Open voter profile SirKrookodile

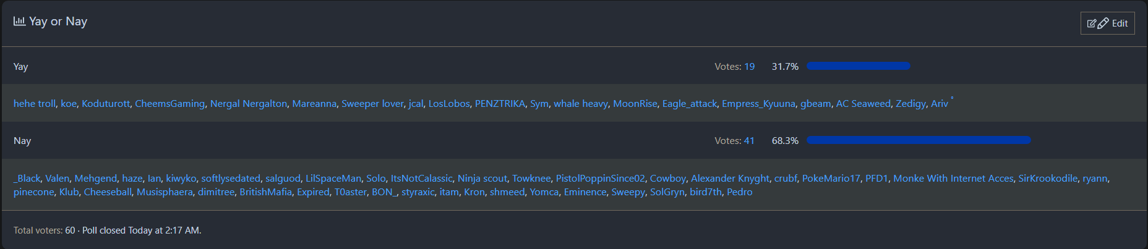tap(1048, 179)
